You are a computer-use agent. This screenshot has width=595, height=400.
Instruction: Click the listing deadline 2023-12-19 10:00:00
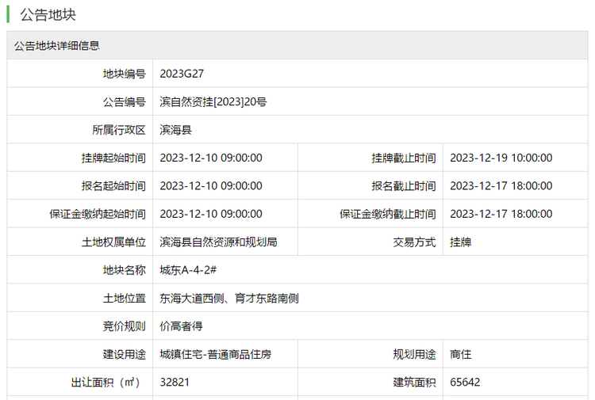(501, 158)
